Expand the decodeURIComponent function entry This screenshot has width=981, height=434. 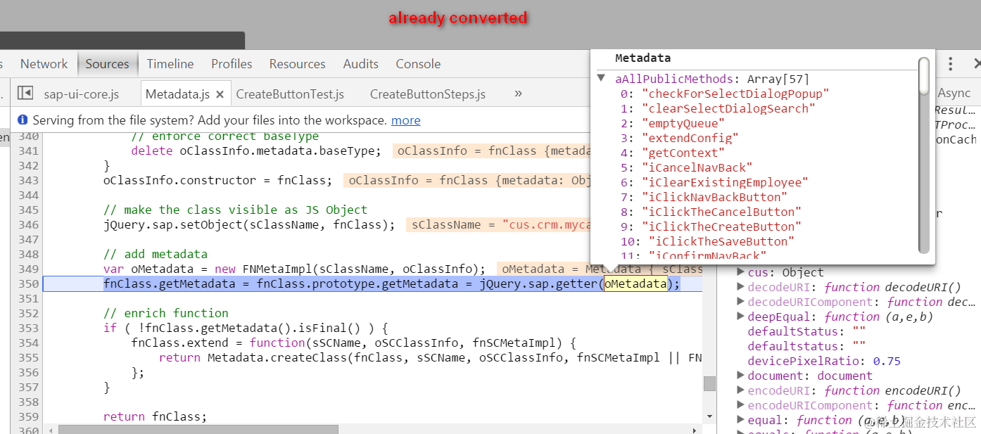click(x=741, y=302)
